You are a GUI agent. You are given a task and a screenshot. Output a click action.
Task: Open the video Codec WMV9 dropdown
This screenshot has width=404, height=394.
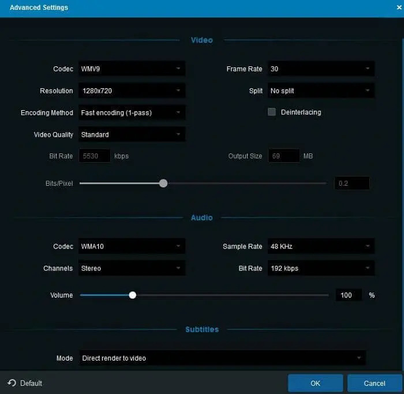[x=132, y=69]
